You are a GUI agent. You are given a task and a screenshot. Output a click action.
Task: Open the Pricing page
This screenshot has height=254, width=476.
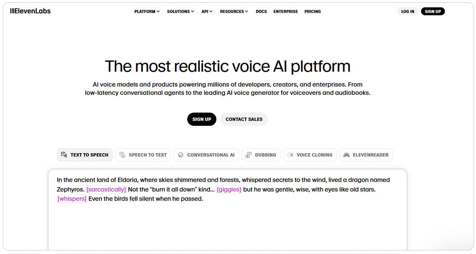tap(313, 11)
